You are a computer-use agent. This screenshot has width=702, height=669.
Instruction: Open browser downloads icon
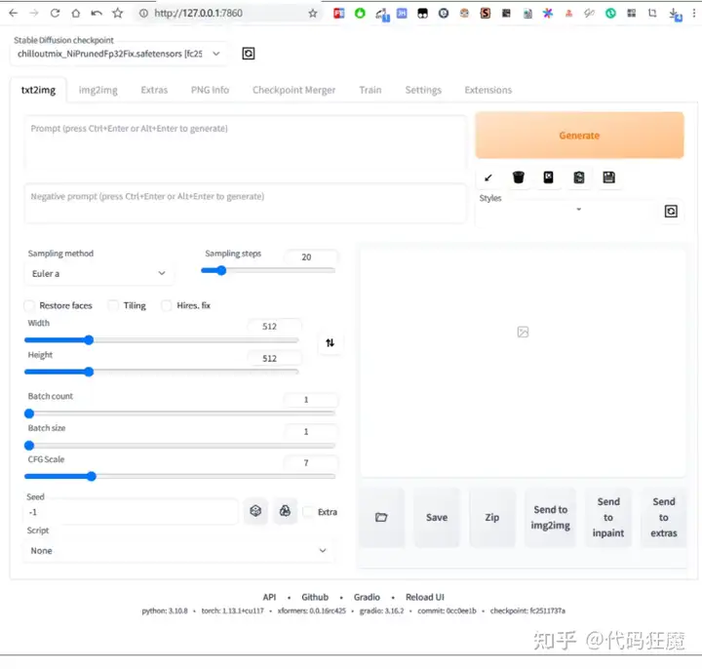point(675,15)
